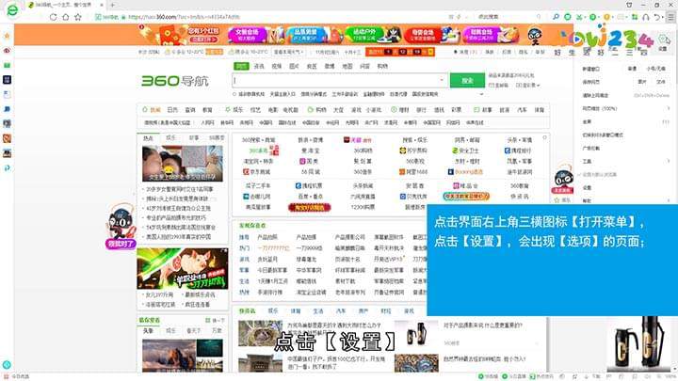Select 小号/无痕 window option in menu
This screenshot has height=381, width=678.
click(656, 69)
